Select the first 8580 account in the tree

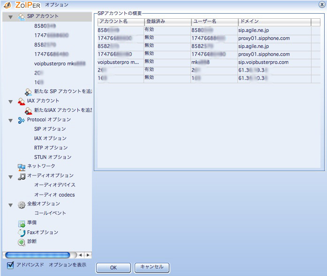pyautogui.click(x=45, y=26)
